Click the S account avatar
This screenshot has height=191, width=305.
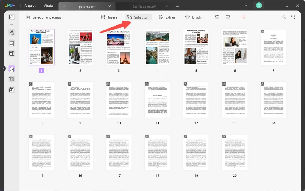click(x=259, y=6)
